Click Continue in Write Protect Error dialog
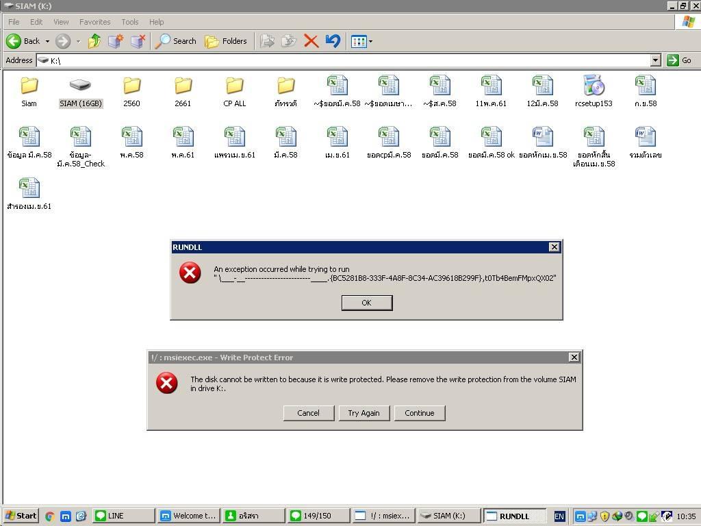701x526 pixels. pos(420,413)
